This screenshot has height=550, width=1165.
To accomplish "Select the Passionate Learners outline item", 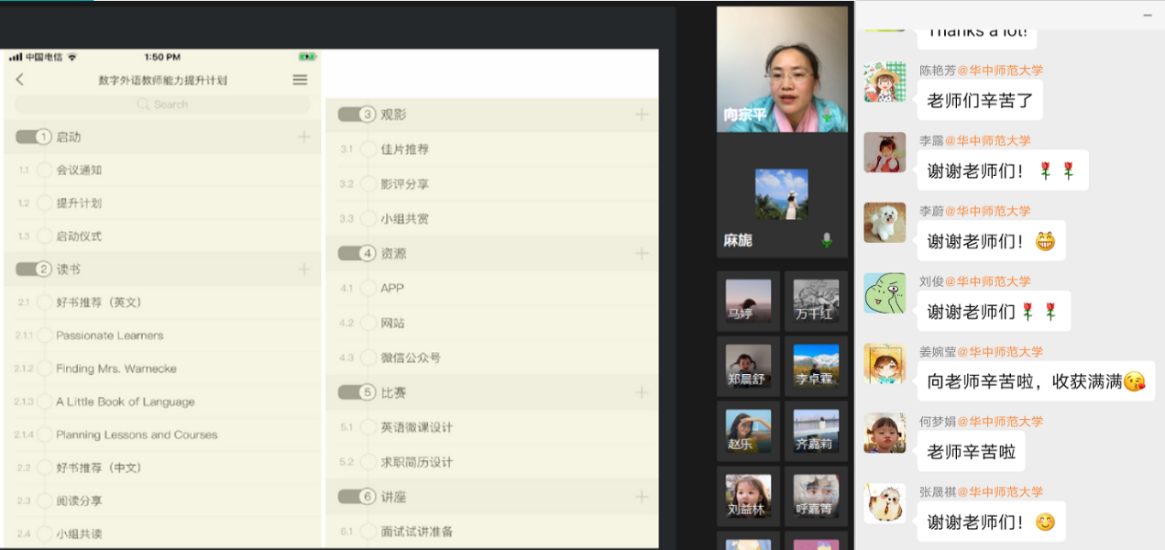I will 110,335.
